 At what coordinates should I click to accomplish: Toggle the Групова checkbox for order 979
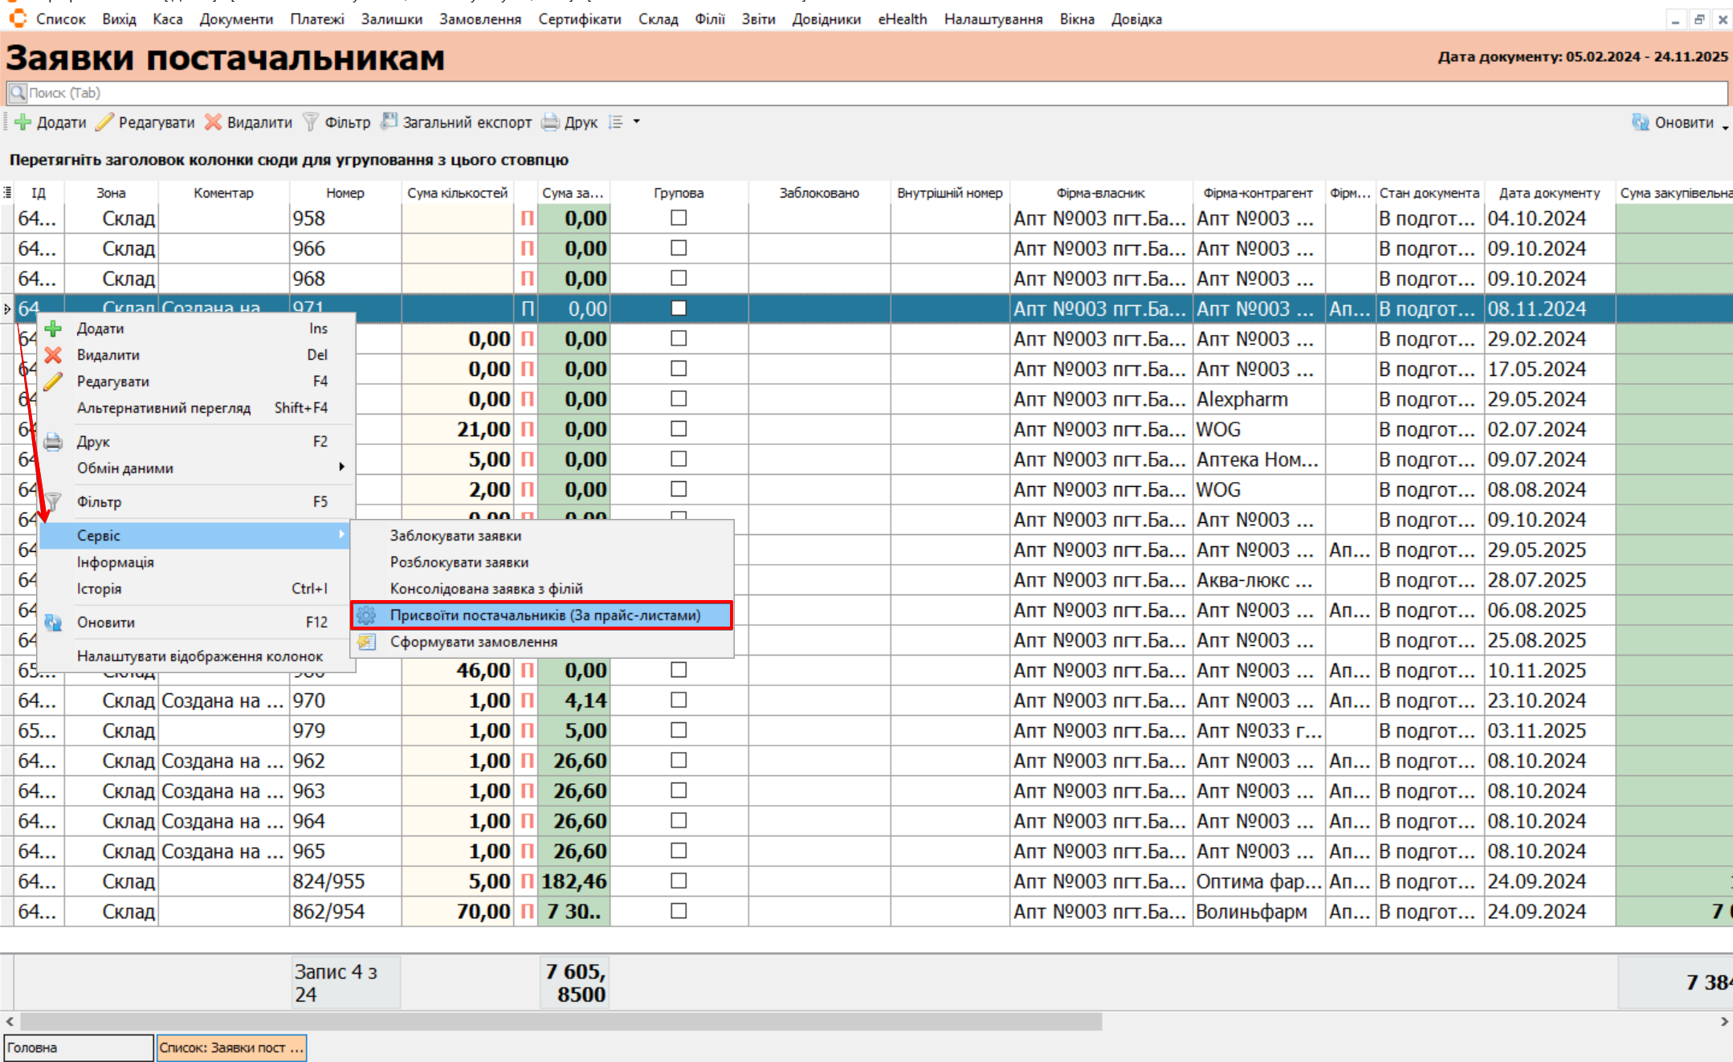(x=679, y=730)
